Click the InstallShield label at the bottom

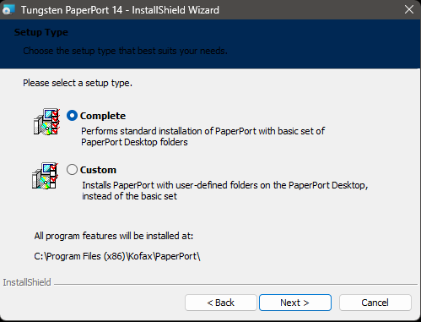[x=27, y=282]
